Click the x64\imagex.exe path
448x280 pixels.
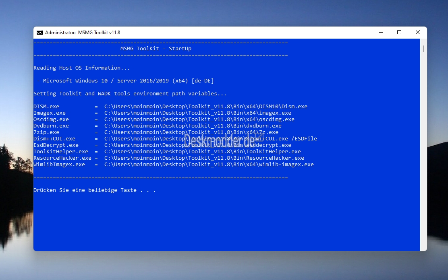[x=198, y=113]
